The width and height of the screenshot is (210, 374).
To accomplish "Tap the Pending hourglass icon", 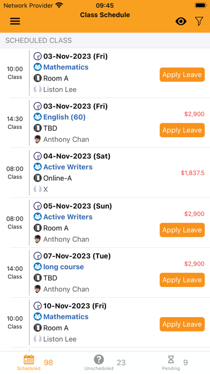I will click(x=171, y=359).
